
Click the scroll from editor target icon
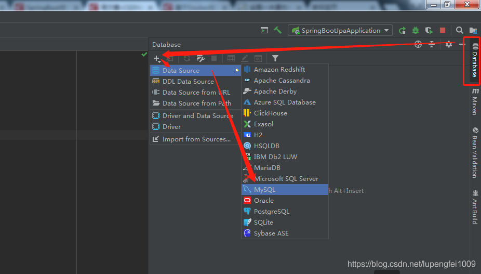[418, 44]
